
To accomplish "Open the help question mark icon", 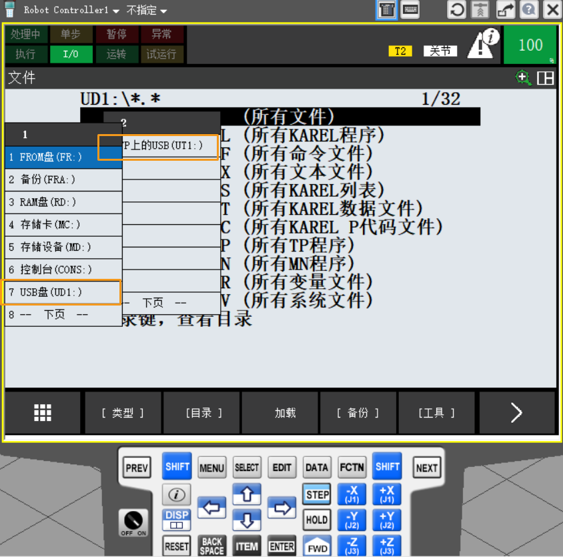I will click(529, 9).
